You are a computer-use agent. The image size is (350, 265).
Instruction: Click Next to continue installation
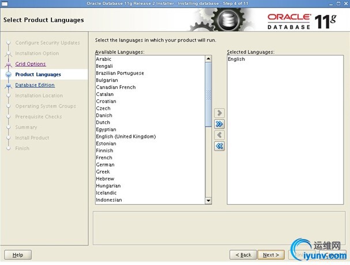pyautogui.click(x=271, y=255)
